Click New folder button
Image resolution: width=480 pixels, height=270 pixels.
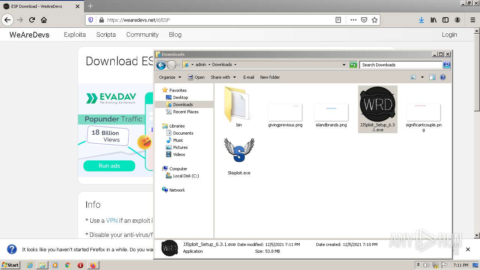pyautogui.click(x=270, y=77)
